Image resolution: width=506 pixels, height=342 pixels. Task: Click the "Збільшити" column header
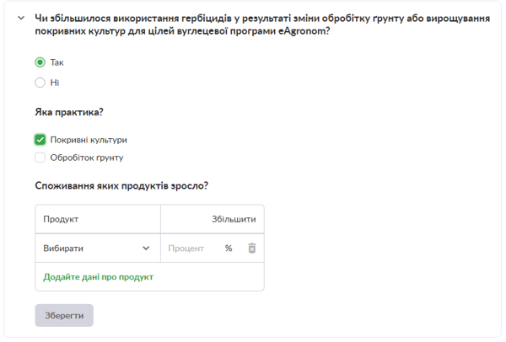pyautogui.click(x=234, y=219)
